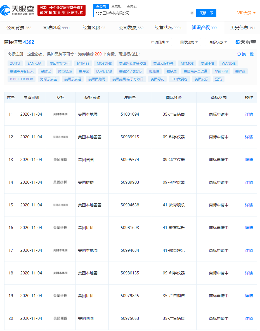Click the 天眼查 watermark logo beside filters
Image resolution: width=260 pixels, height=331 pixels.
click(246, 42)
